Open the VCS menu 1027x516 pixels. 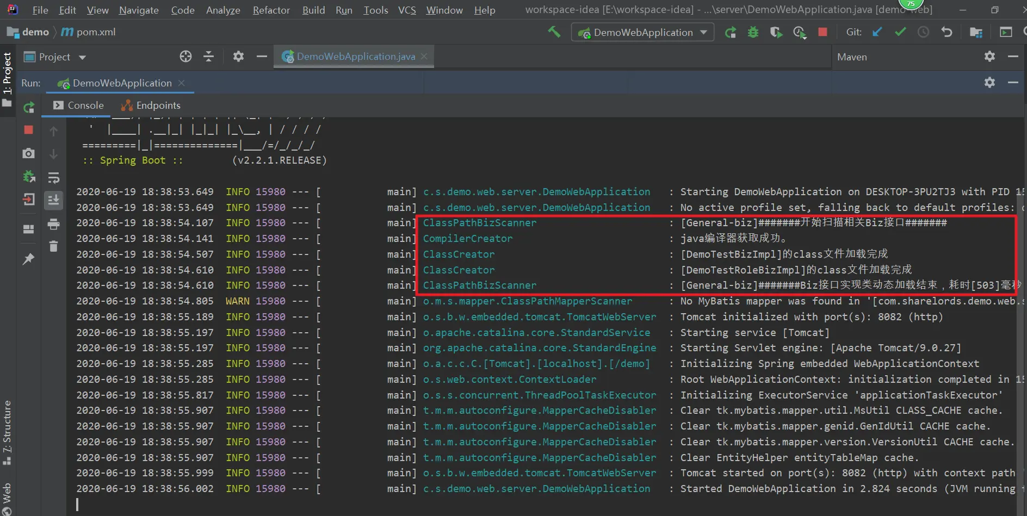(407, 10)
